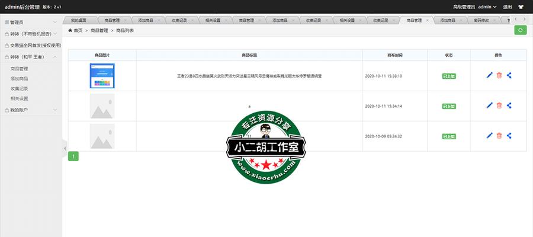The height and width of the screenshot is (237, 533).
Task: Click the 高级管理员 role label
Action: (464, 7)
